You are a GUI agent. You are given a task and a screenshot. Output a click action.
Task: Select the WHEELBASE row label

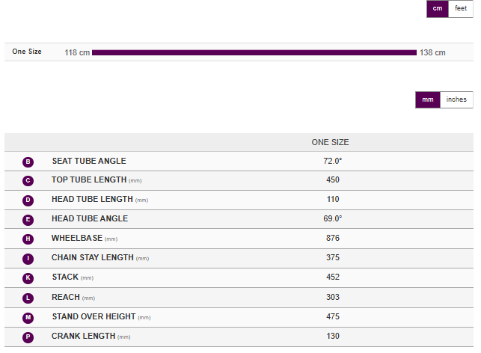click(76, 238)
